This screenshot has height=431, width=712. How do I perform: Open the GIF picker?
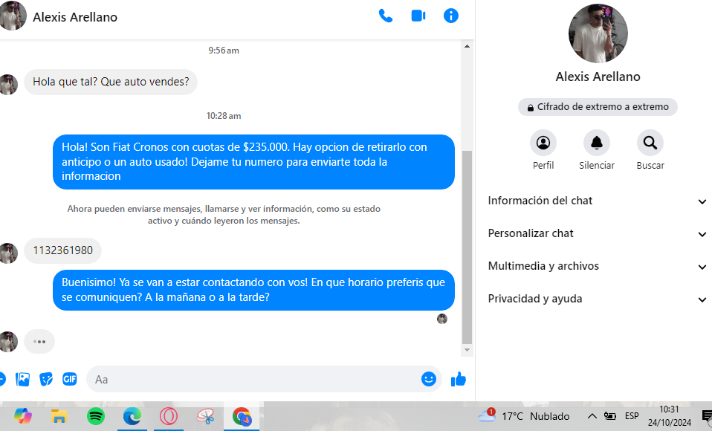click(x=69, y=379)
